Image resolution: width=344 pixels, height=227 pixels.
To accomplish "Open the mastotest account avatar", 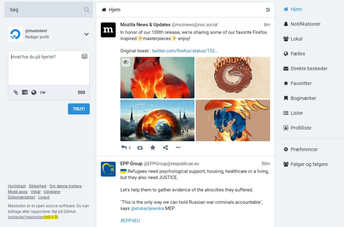I will pos(15,34).
